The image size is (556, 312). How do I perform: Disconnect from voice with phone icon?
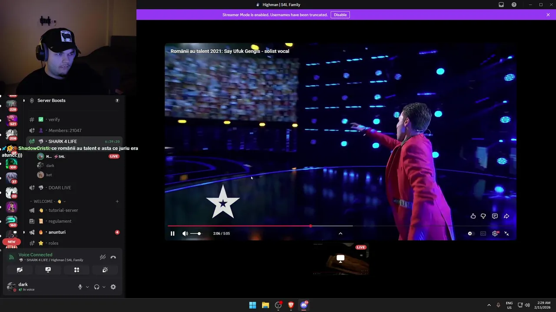tap(113, 257)
